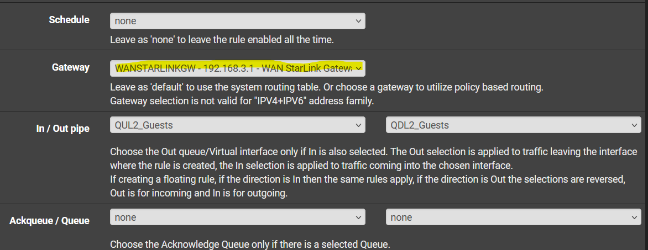Click the chevron arrow on Schedule selector
The width and height of the screenshot is (648, 250).
pos(358,21)
